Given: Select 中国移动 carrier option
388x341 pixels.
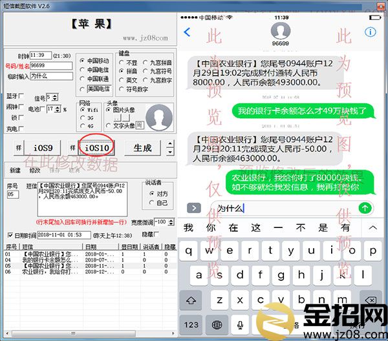Looking at the screenshot, I should tap(94, 61).
